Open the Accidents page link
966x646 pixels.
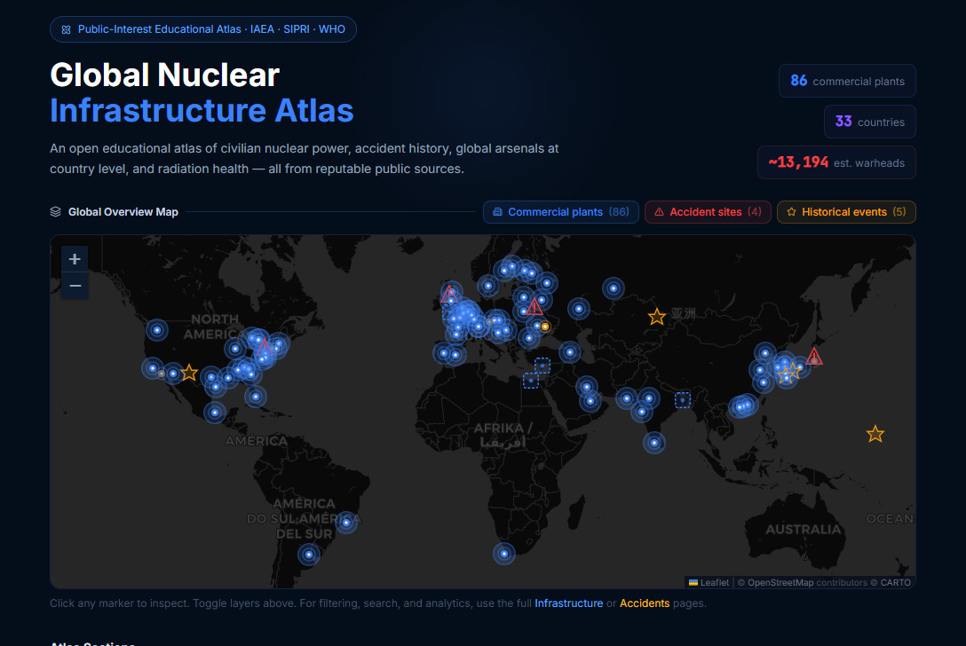[x=645, y=603]
